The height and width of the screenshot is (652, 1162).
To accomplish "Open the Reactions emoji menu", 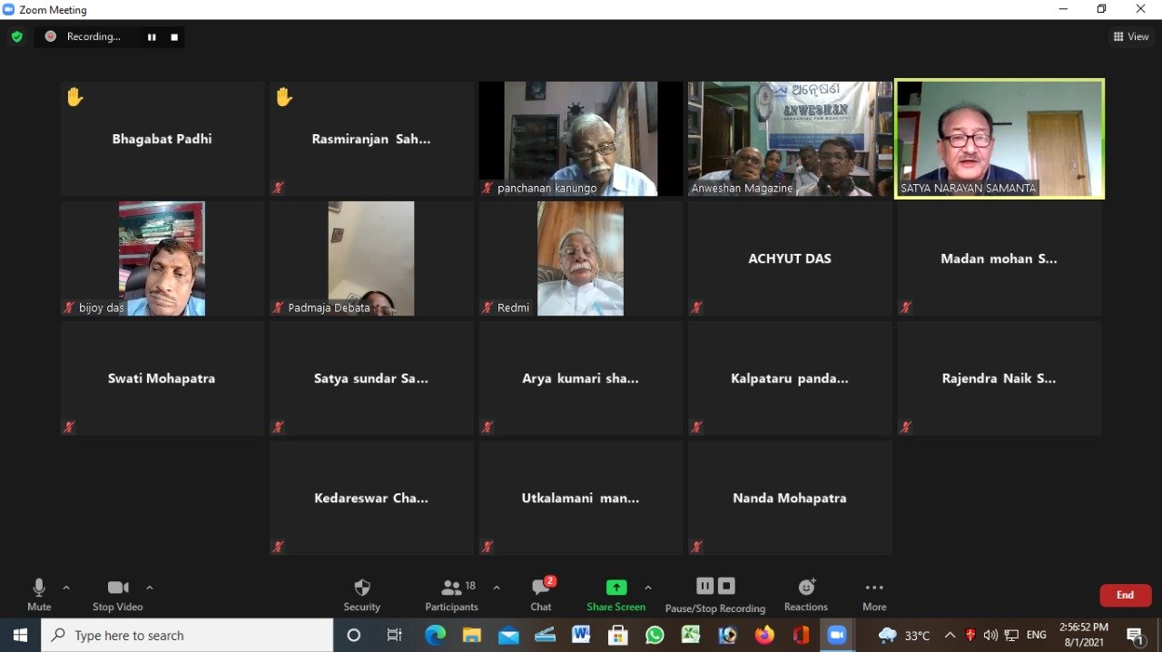I will pyautogui.click(x=805, y=594).
